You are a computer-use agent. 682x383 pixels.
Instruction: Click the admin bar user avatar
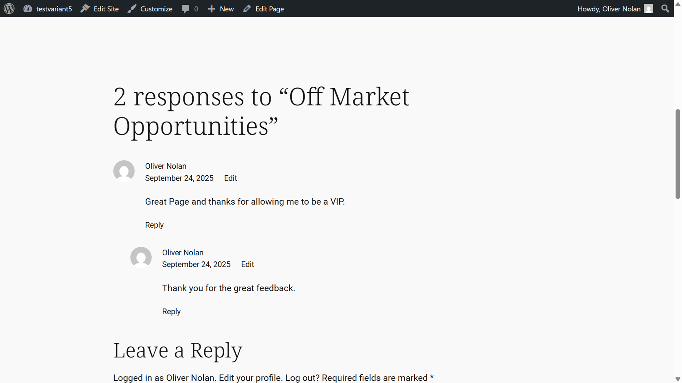pyautogui.click(x=649, y=9)
